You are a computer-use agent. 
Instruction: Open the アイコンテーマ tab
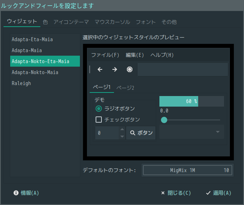tap(71, 22)
